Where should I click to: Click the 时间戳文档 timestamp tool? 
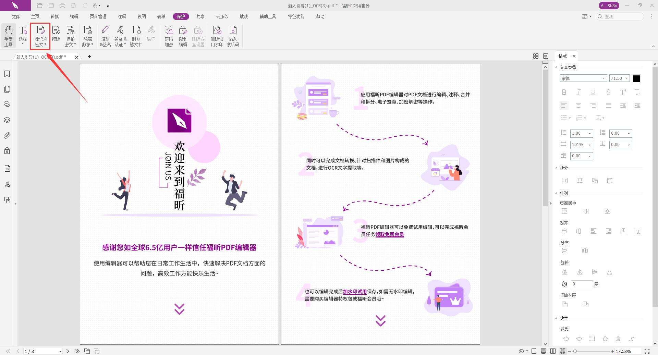(x=136, y=36)
